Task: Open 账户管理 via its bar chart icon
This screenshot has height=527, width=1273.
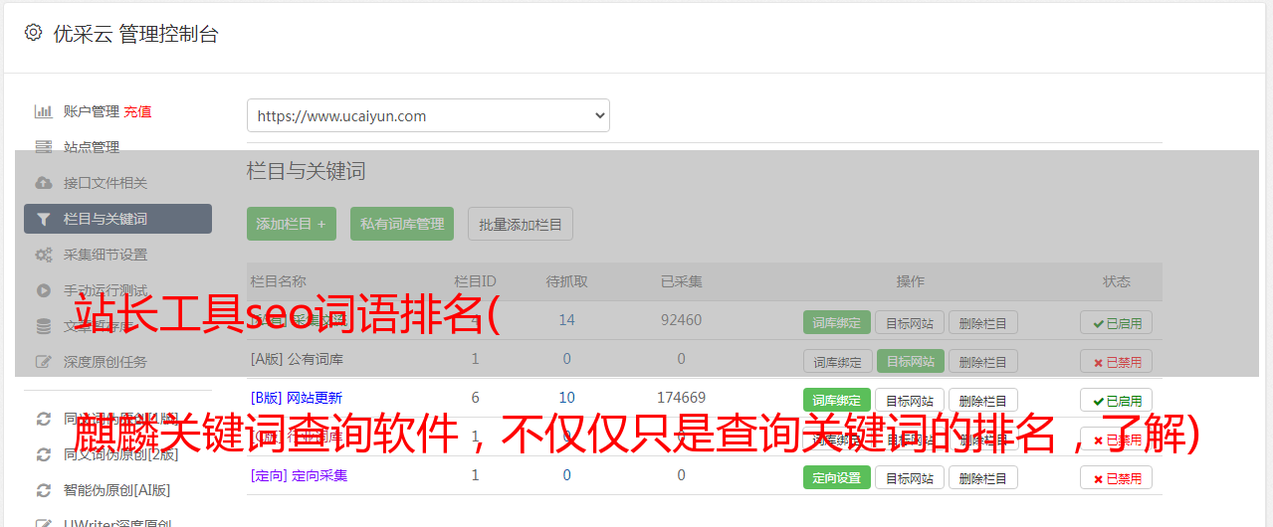Action: click(44, 111)
